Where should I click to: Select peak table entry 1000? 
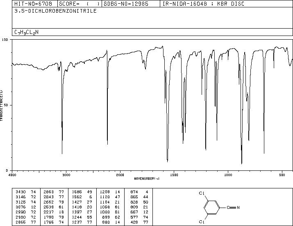(x=110, y=212)
